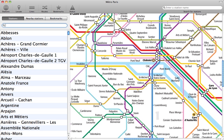The image size is (224, 140).
Task: Open the Status warning icon
Action: [72, 8]
